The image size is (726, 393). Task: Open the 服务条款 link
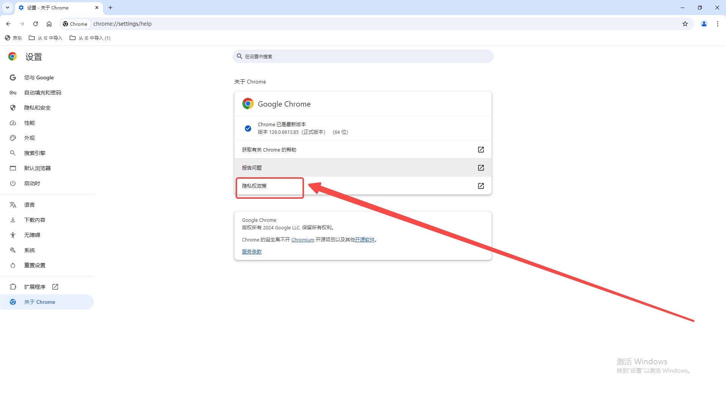click(x=252, y=252)
